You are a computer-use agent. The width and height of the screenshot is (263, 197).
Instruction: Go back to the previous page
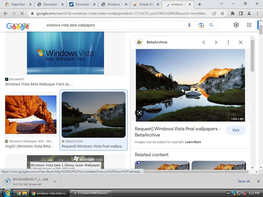(x=6, y=13)
